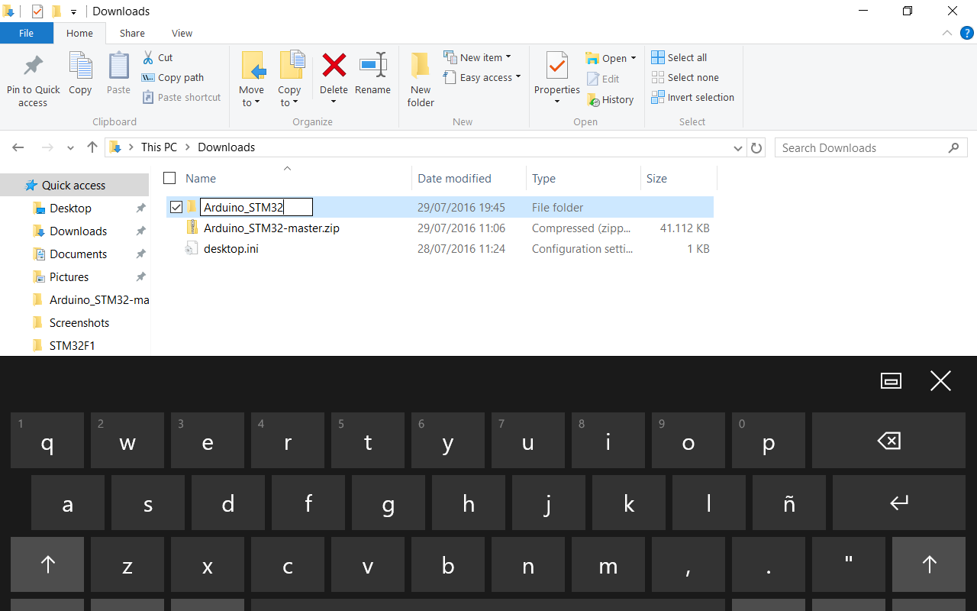The image size is (977, 611).
Task: Click the refresh button beside address bar
Action: (756, 148)
